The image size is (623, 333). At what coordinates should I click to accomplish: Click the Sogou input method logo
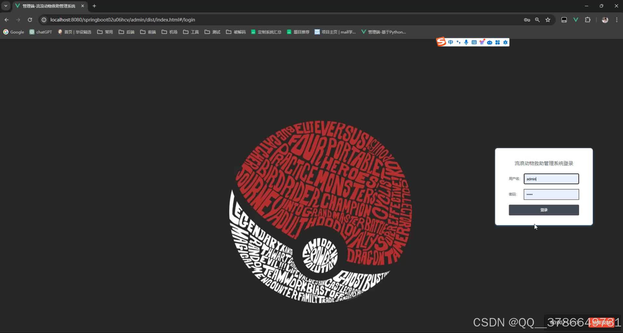point(441,42)
